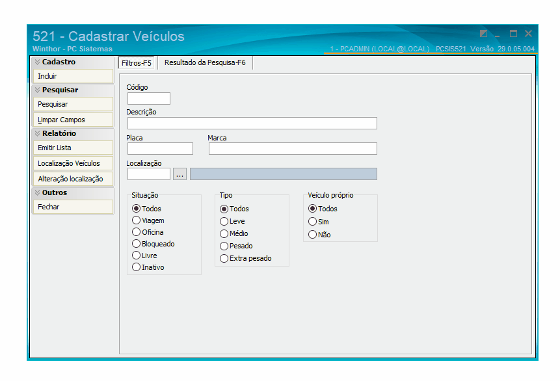Minimize the Cadastrar Veículos window
Screen dimensions: 560x381
pos(498,34)
